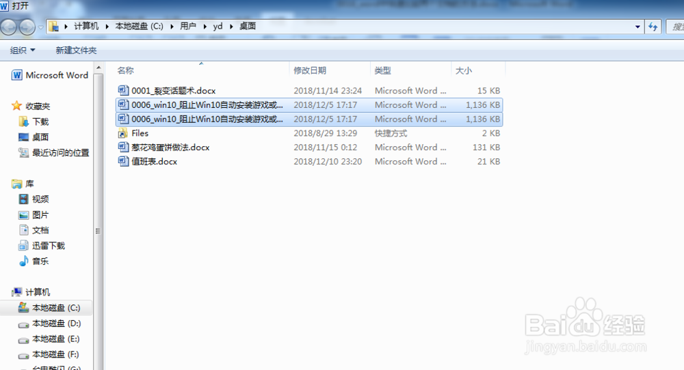Click the Back navigation arrow button

coord(9,27)
